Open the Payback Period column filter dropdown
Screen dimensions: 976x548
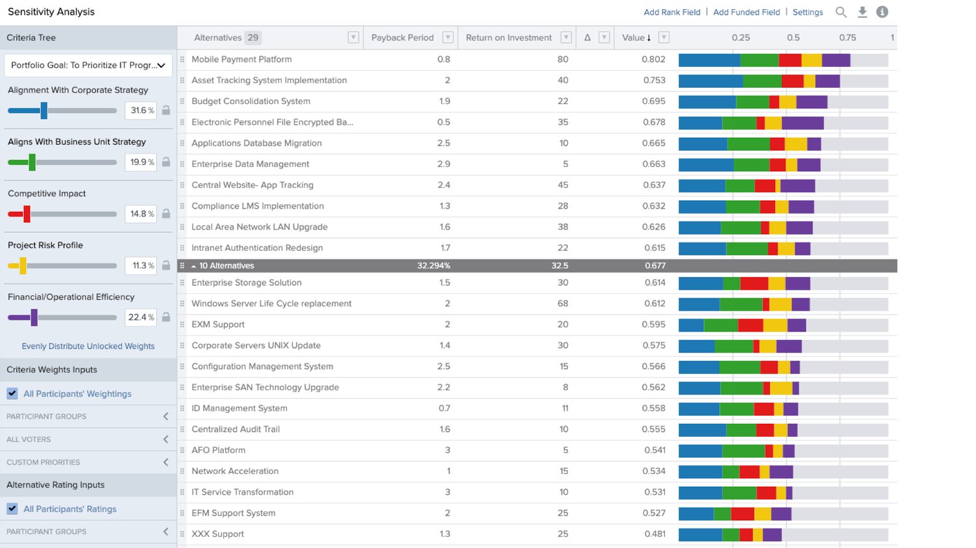[448, 38]
